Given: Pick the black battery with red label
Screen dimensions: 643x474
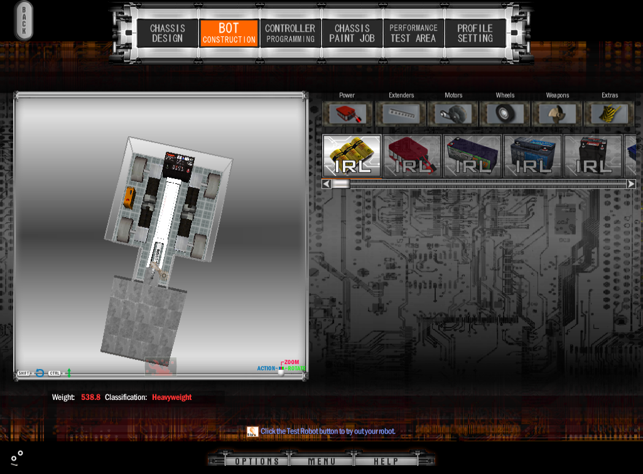Looking at the screenshot, I should [x=593, y=156].
